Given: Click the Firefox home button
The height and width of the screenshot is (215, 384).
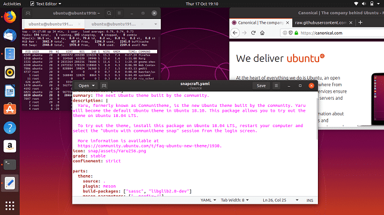Looking at the screenshot, I should tap(263, 33).
